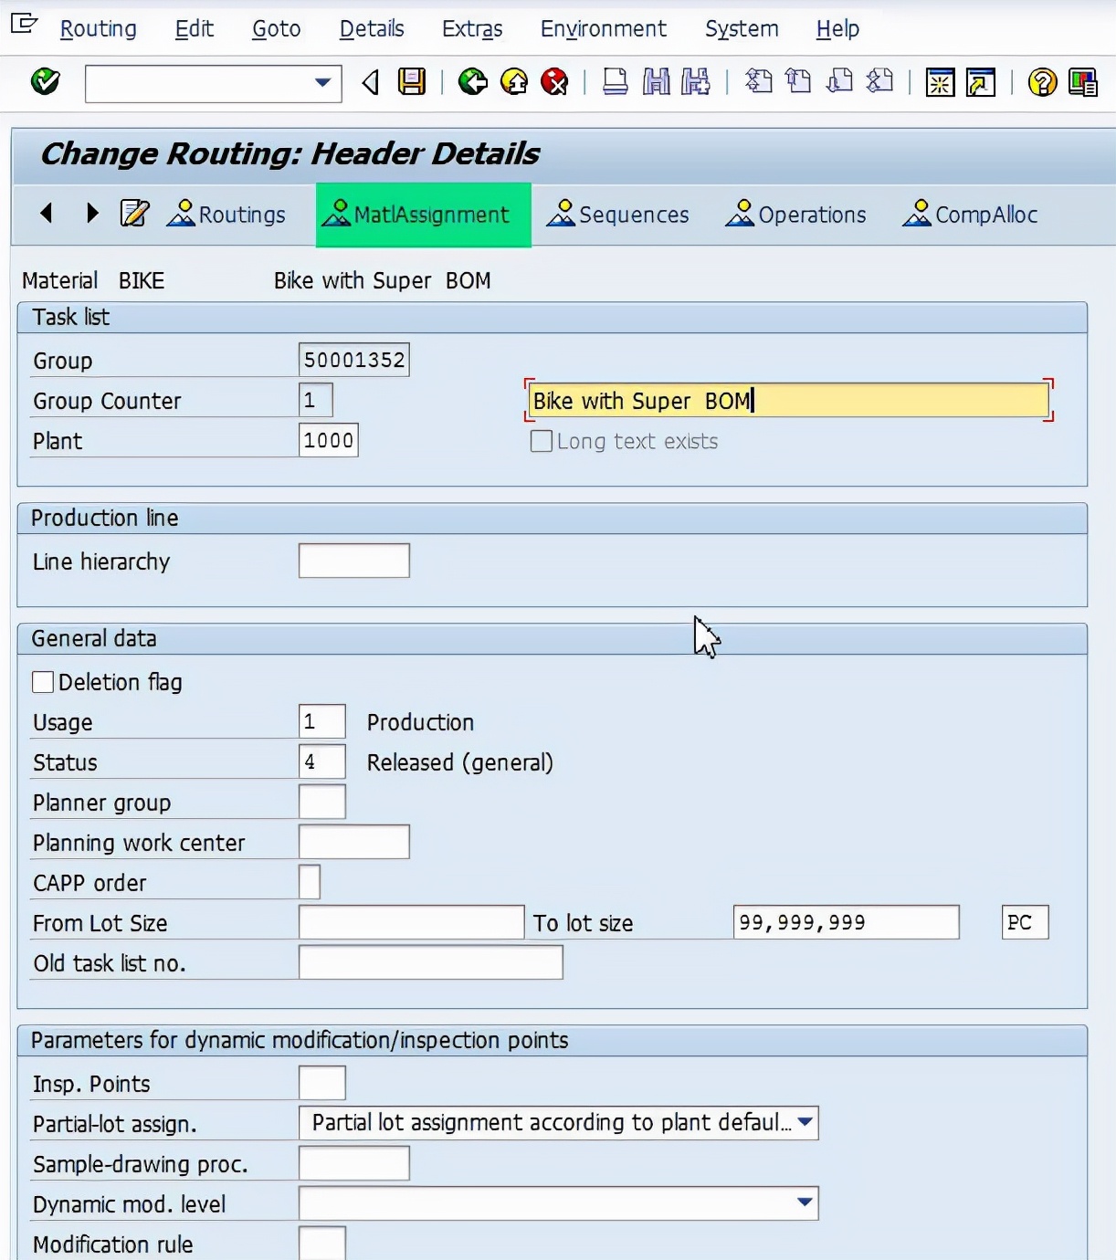Click the CompAlloc button

971,215
